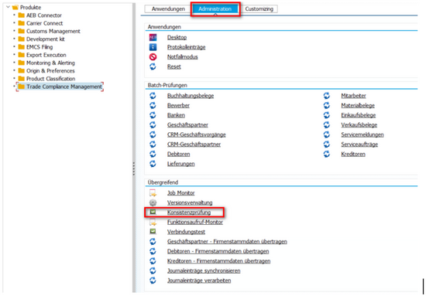
Task: Open the Job Monitor link
Action: coord(181,193)
